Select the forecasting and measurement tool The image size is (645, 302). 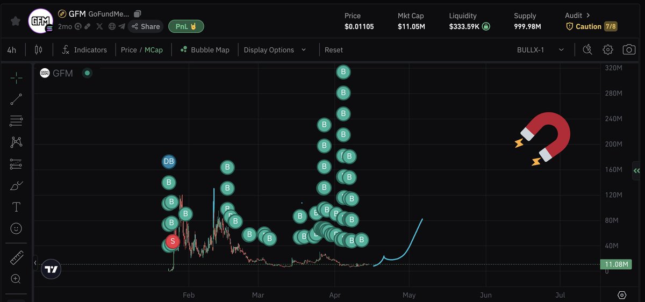[16, 164]
